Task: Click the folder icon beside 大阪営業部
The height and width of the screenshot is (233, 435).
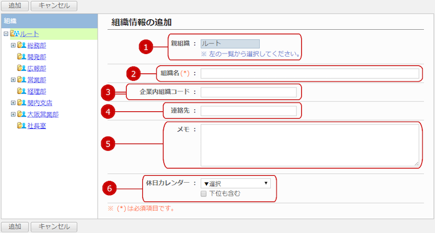Action: pyautogui.click(x=22, y=114)
